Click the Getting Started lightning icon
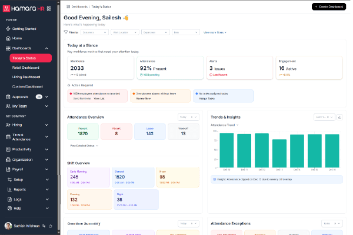Screen dimensions: 353x235 (x=8, y=29)
